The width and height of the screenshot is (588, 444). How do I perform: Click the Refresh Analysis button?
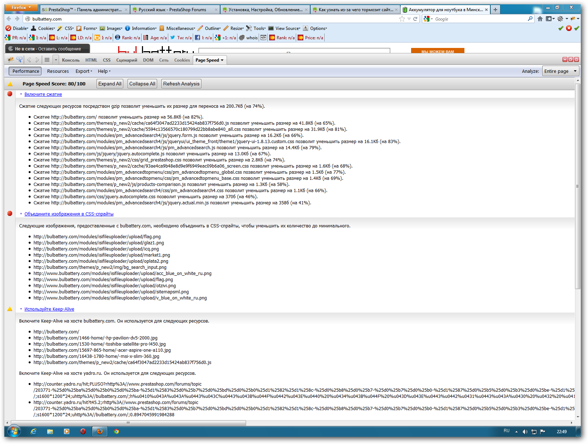181,84
